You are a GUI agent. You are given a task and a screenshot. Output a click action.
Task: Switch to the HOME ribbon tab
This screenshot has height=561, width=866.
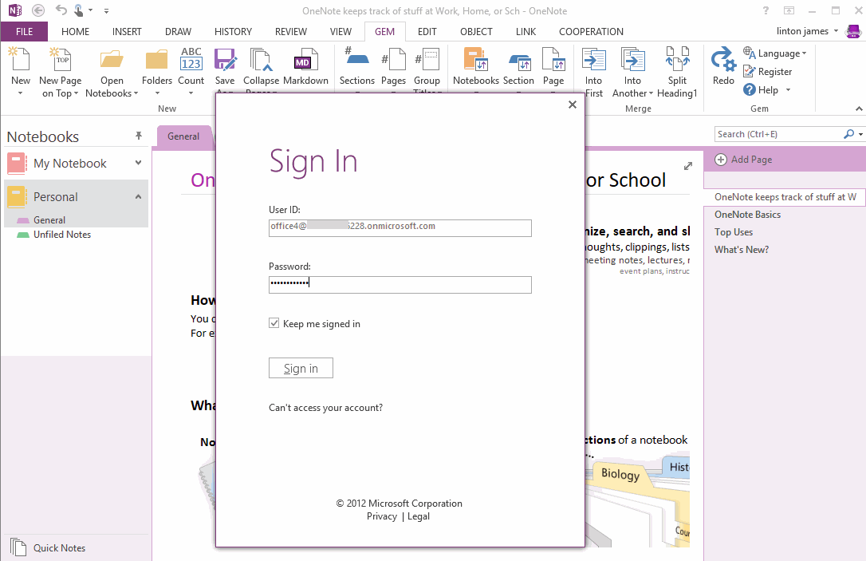click(x=75, y=31)
